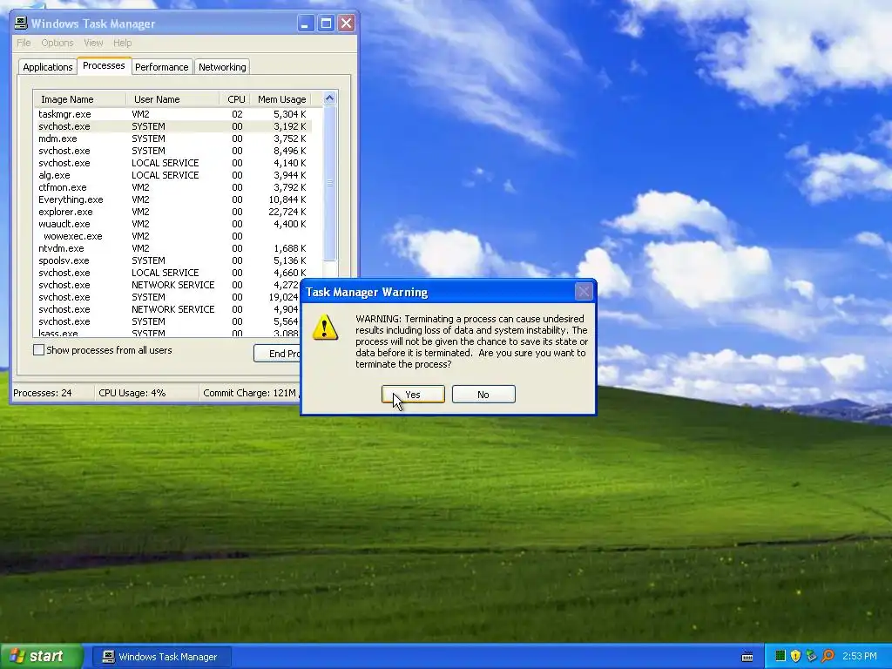Select the lsass.exe process row
The height and width of the screenshot is (669, 892).
pos(168,334)
